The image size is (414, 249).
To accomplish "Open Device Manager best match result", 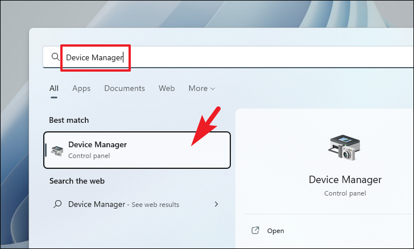I will click(x=137, y=150).
